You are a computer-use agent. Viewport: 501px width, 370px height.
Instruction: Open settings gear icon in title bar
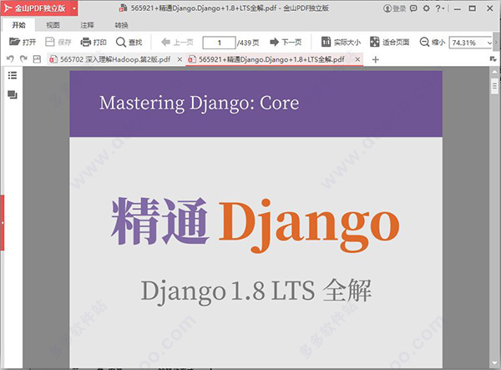(426, 8)
